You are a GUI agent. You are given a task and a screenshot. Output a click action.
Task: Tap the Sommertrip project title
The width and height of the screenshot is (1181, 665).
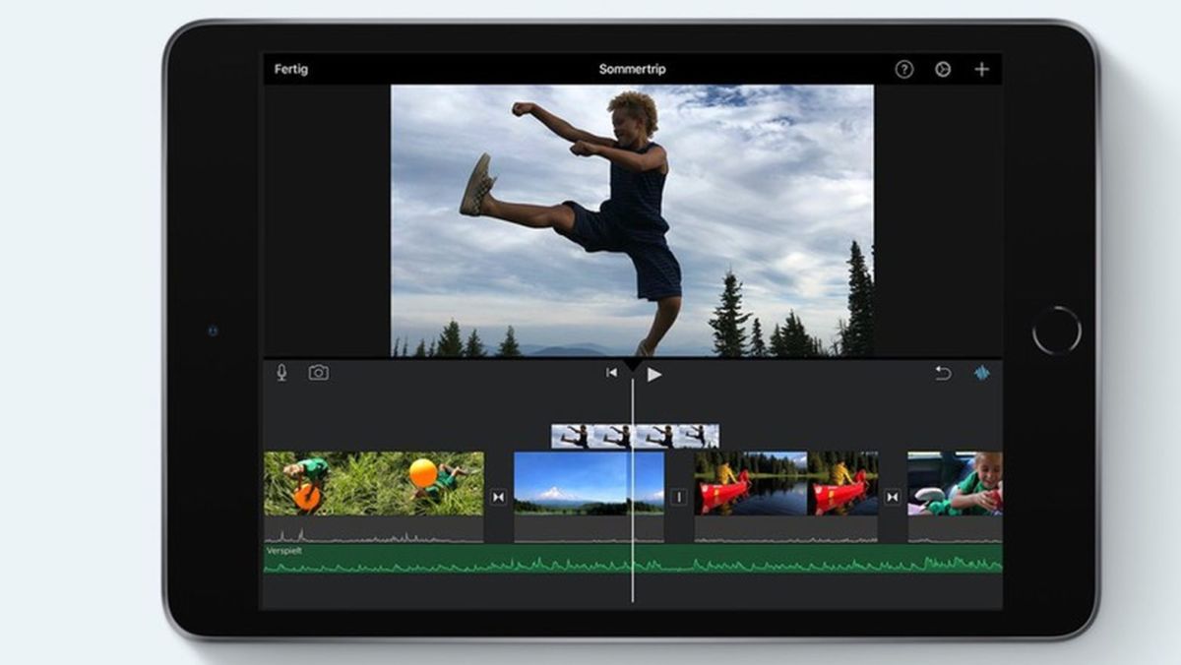tap(632, 69)
